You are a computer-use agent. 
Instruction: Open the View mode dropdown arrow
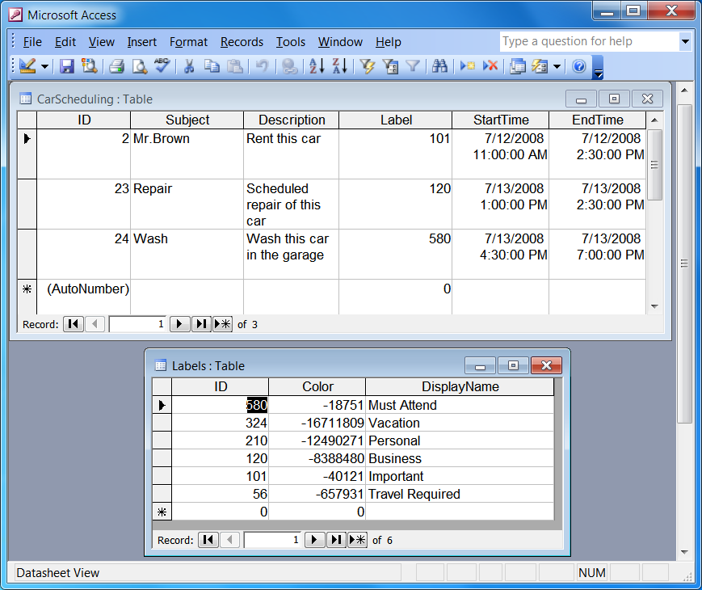coord(44,66)
